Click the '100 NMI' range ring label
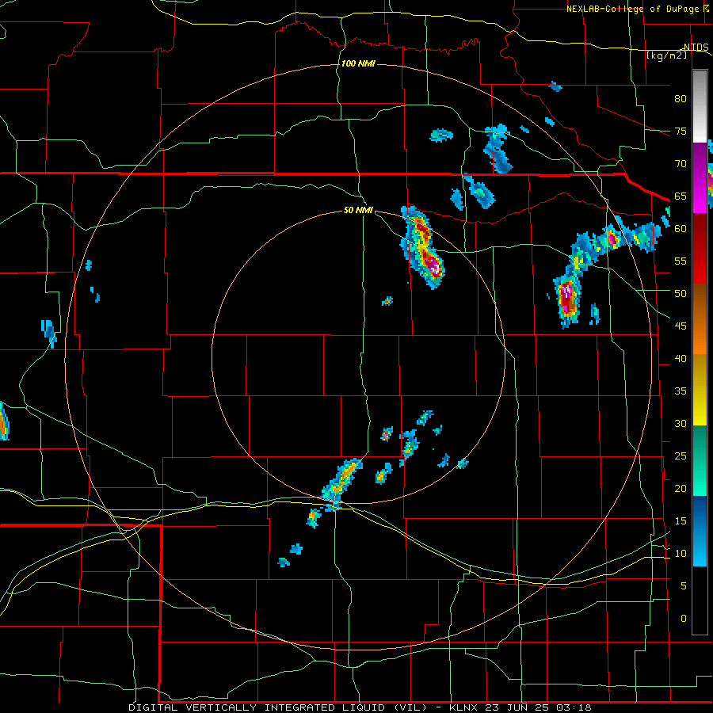713x713 pixels. 358,63
